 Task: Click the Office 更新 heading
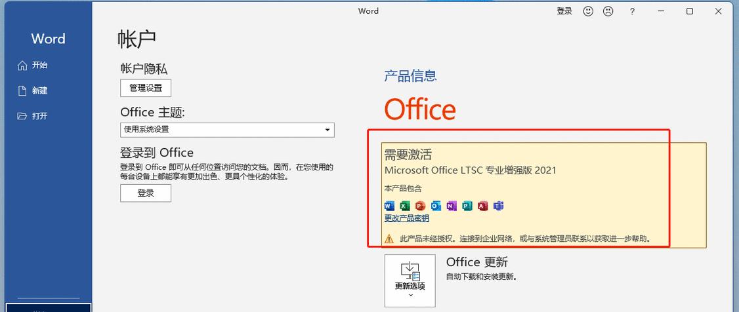(x=477, y=262)
